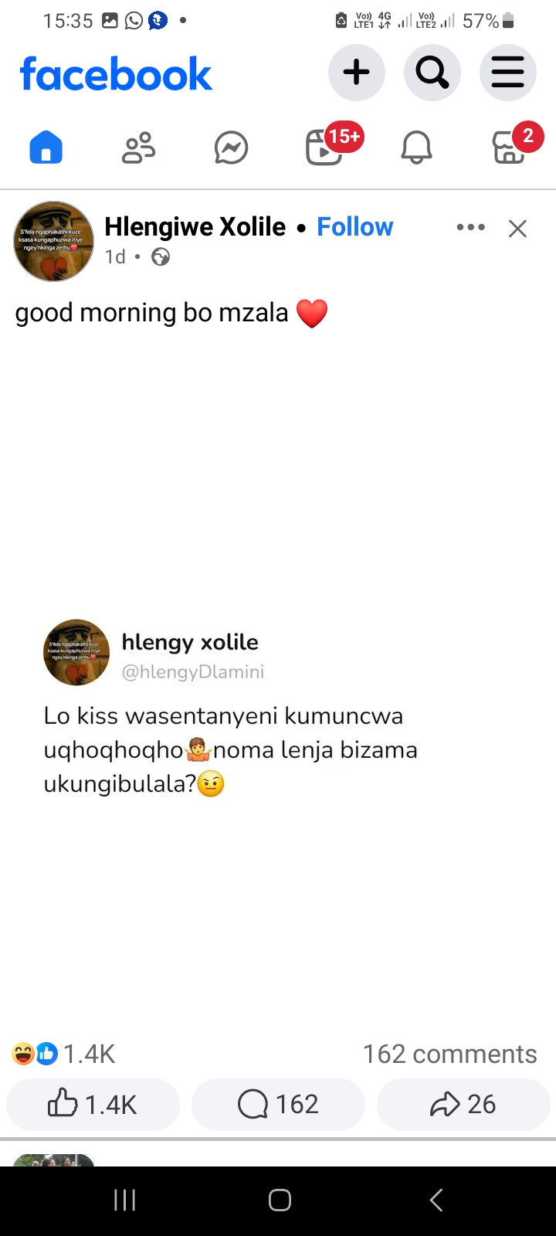This screenshot has width=556, height=1236.
Task: Follow Hlengiwe Xolile
Action: [x=354, y=226]
